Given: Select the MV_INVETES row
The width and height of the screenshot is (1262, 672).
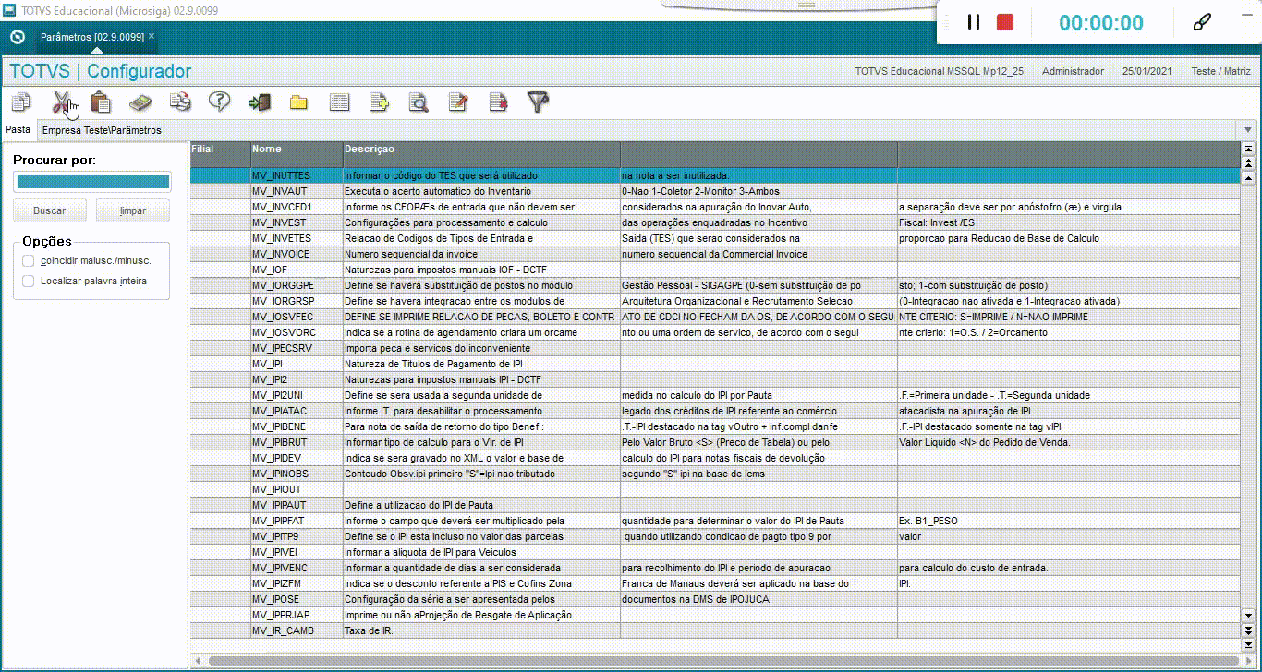Looking at the screenshot, I should click(x=714, y=238).
